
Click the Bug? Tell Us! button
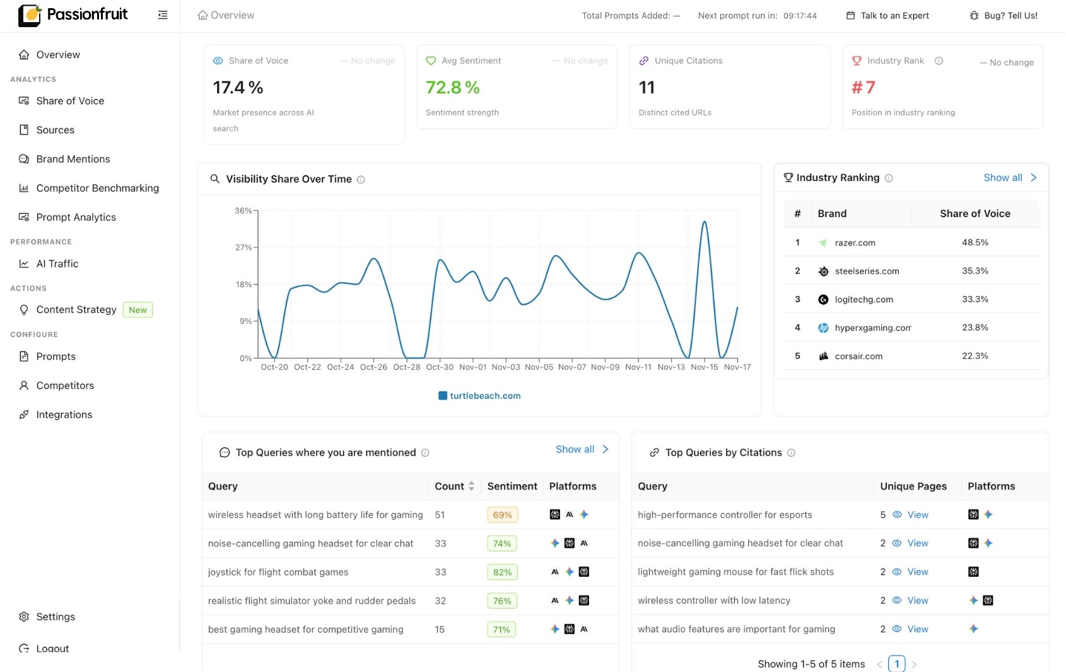1004,16
